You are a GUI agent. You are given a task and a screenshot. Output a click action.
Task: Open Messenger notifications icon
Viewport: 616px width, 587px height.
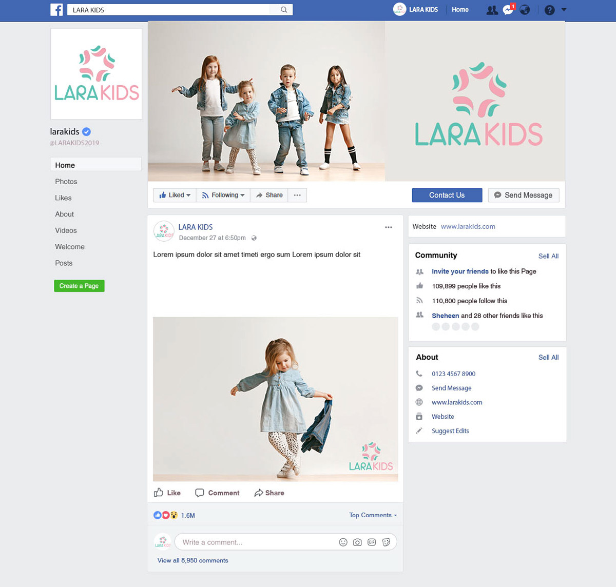tap(508, 10)
